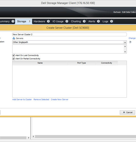Click the Change folder link
Viewport: 136px width, 142px height.
click(x=132, y=38)
